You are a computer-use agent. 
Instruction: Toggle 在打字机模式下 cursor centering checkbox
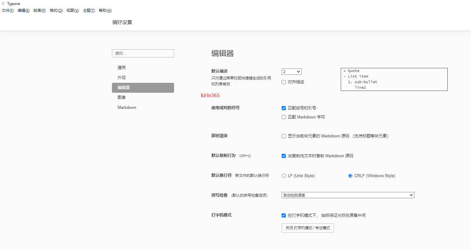284,216
